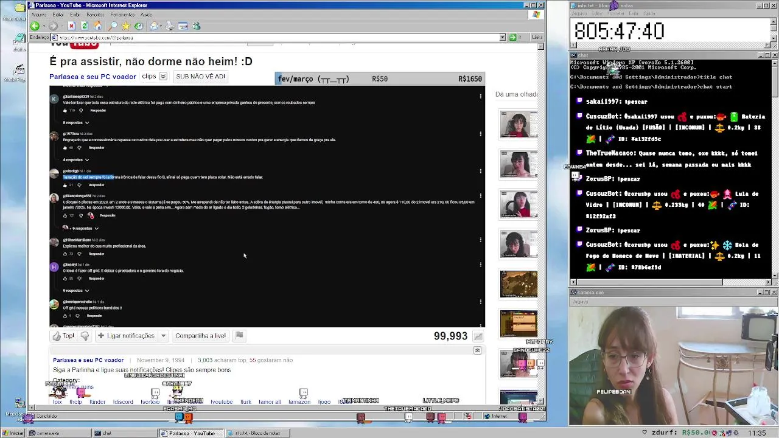
Task: Open the Ferramentas menu in Internet Explorer
Action: 123,15
